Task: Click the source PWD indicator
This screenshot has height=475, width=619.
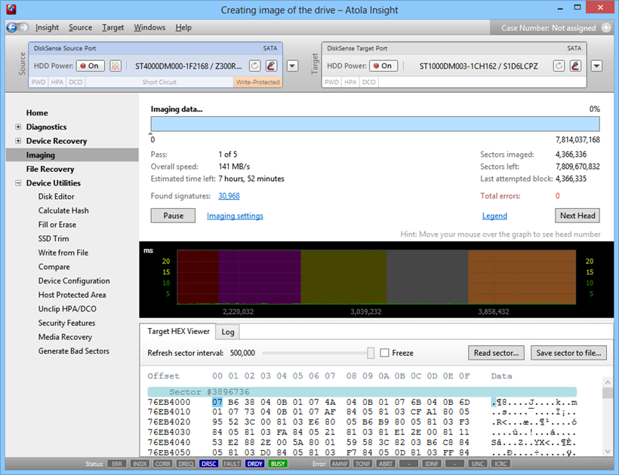Action: coord(38,82)
